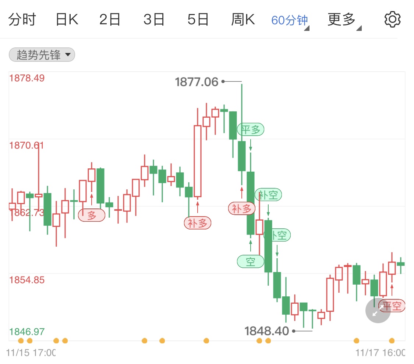Click the 补空 signal marker
414x364 pixels.
[x=268, y=195]
